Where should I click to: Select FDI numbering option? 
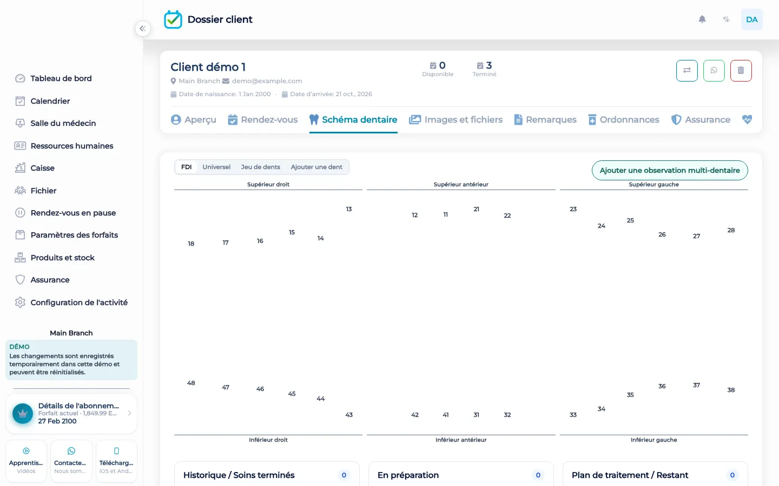(x=187, y=167)
